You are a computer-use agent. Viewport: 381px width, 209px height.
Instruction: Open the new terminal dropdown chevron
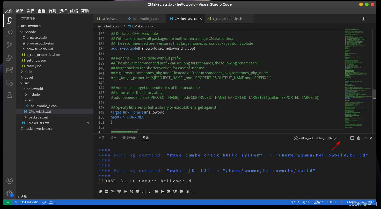[346, 138]
